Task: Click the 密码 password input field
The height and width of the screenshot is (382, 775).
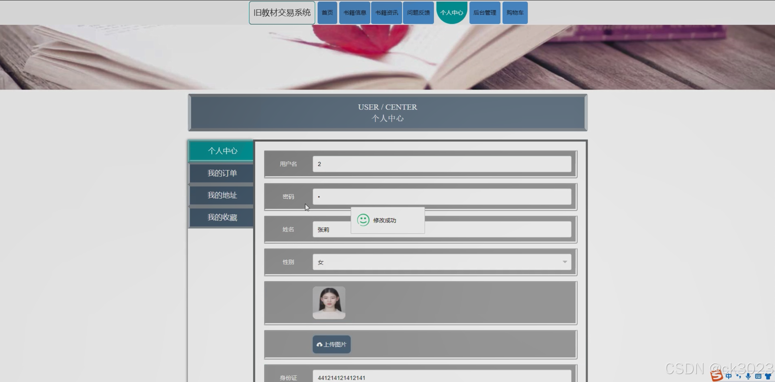Action: click(x=442, y=197)
